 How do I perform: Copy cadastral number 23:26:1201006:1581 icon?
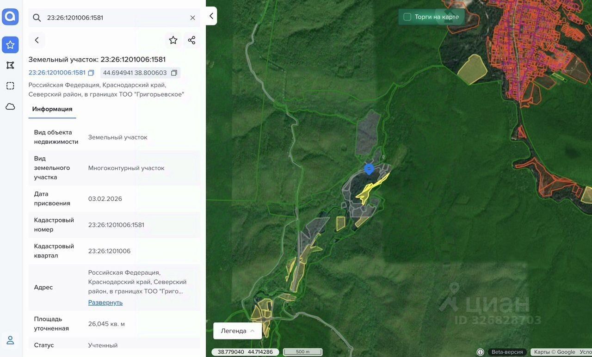(x=91, y=73)
